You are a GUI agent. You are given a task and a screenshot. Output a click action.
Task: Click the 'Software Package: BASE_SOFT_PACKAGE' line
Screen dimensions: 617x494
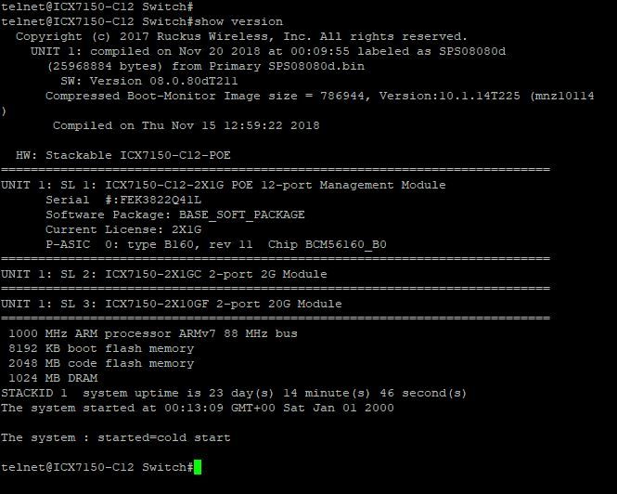tap(175, 214)
